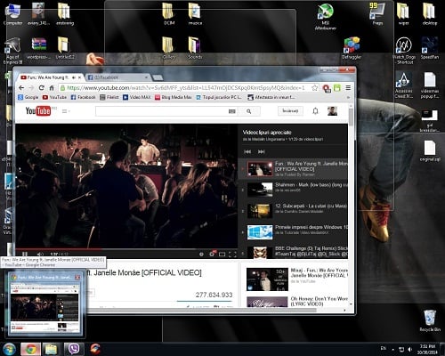Click the YouTube upload button

click(x=290, y=111)
